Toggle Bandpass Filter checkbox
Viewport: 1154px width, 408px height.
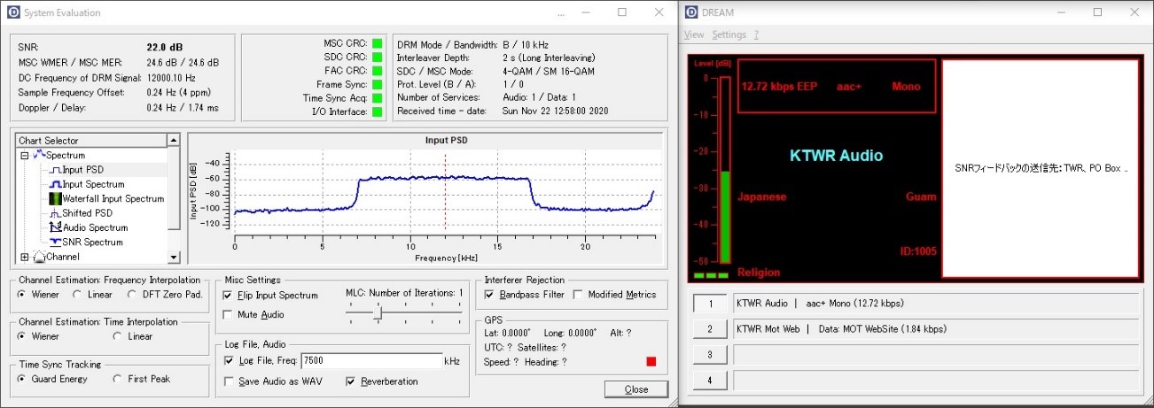489,295
